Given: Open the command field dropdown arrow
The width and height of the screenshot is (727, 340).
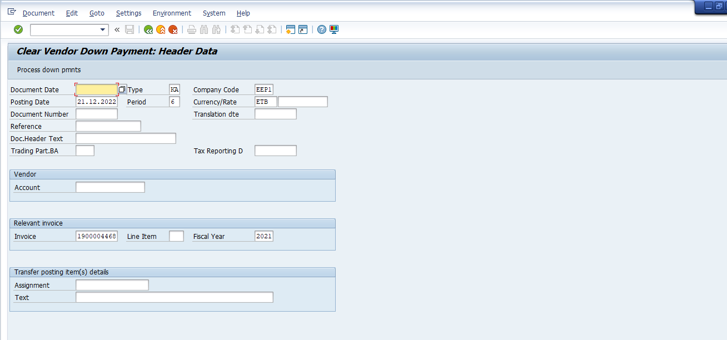Looking at the screenshot, I should pos(103,30).
